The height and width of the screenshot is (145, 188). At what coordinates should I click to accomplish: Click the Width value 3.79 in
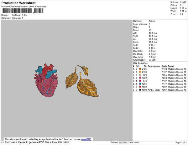(x=183, y=11)
